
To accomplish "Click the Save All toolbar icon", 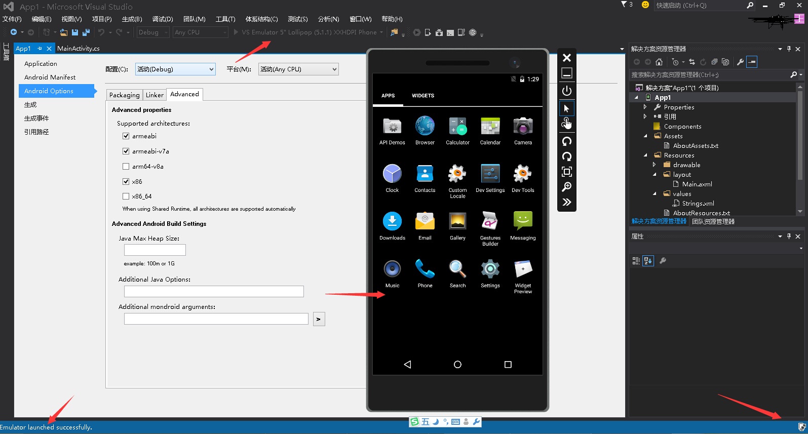I will 86,32.
